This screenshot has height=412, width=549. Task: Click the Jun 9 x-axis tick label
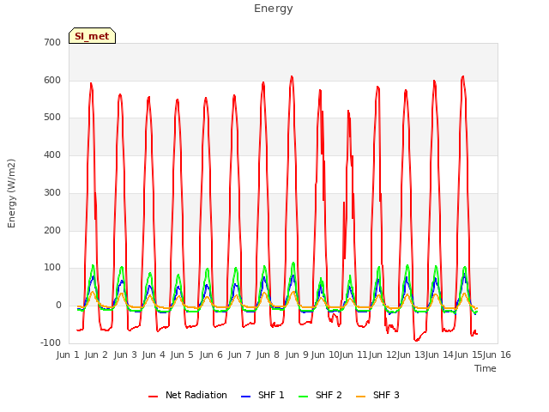297,354
